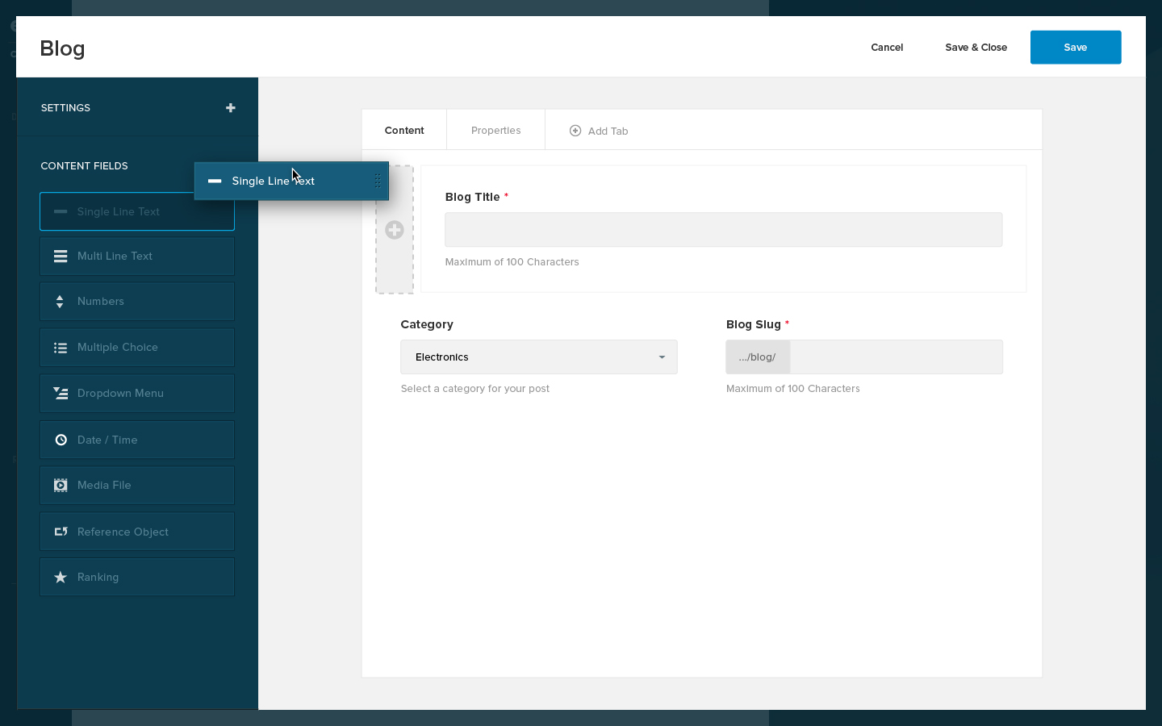This screenshot has width=1162, height=726.
Task: Click the blue Save button
Action: point(1076,48)
